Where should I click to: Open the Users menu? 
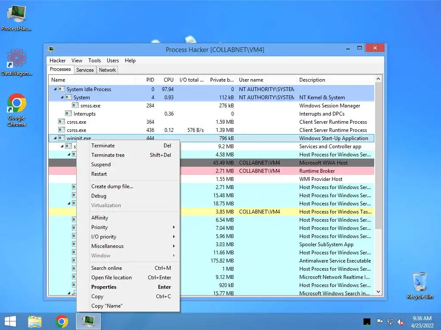click(x=112, y=61)
